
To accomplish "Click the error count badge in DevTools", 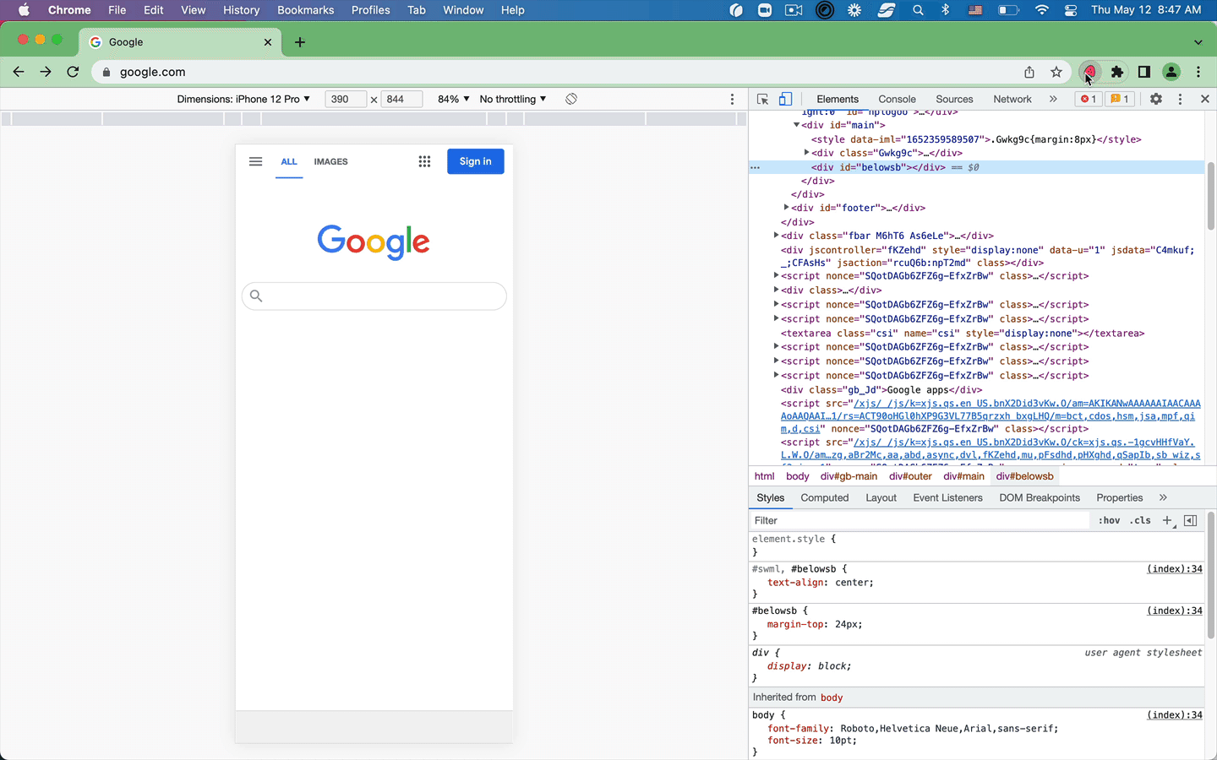I will (x=1088, y=99).
